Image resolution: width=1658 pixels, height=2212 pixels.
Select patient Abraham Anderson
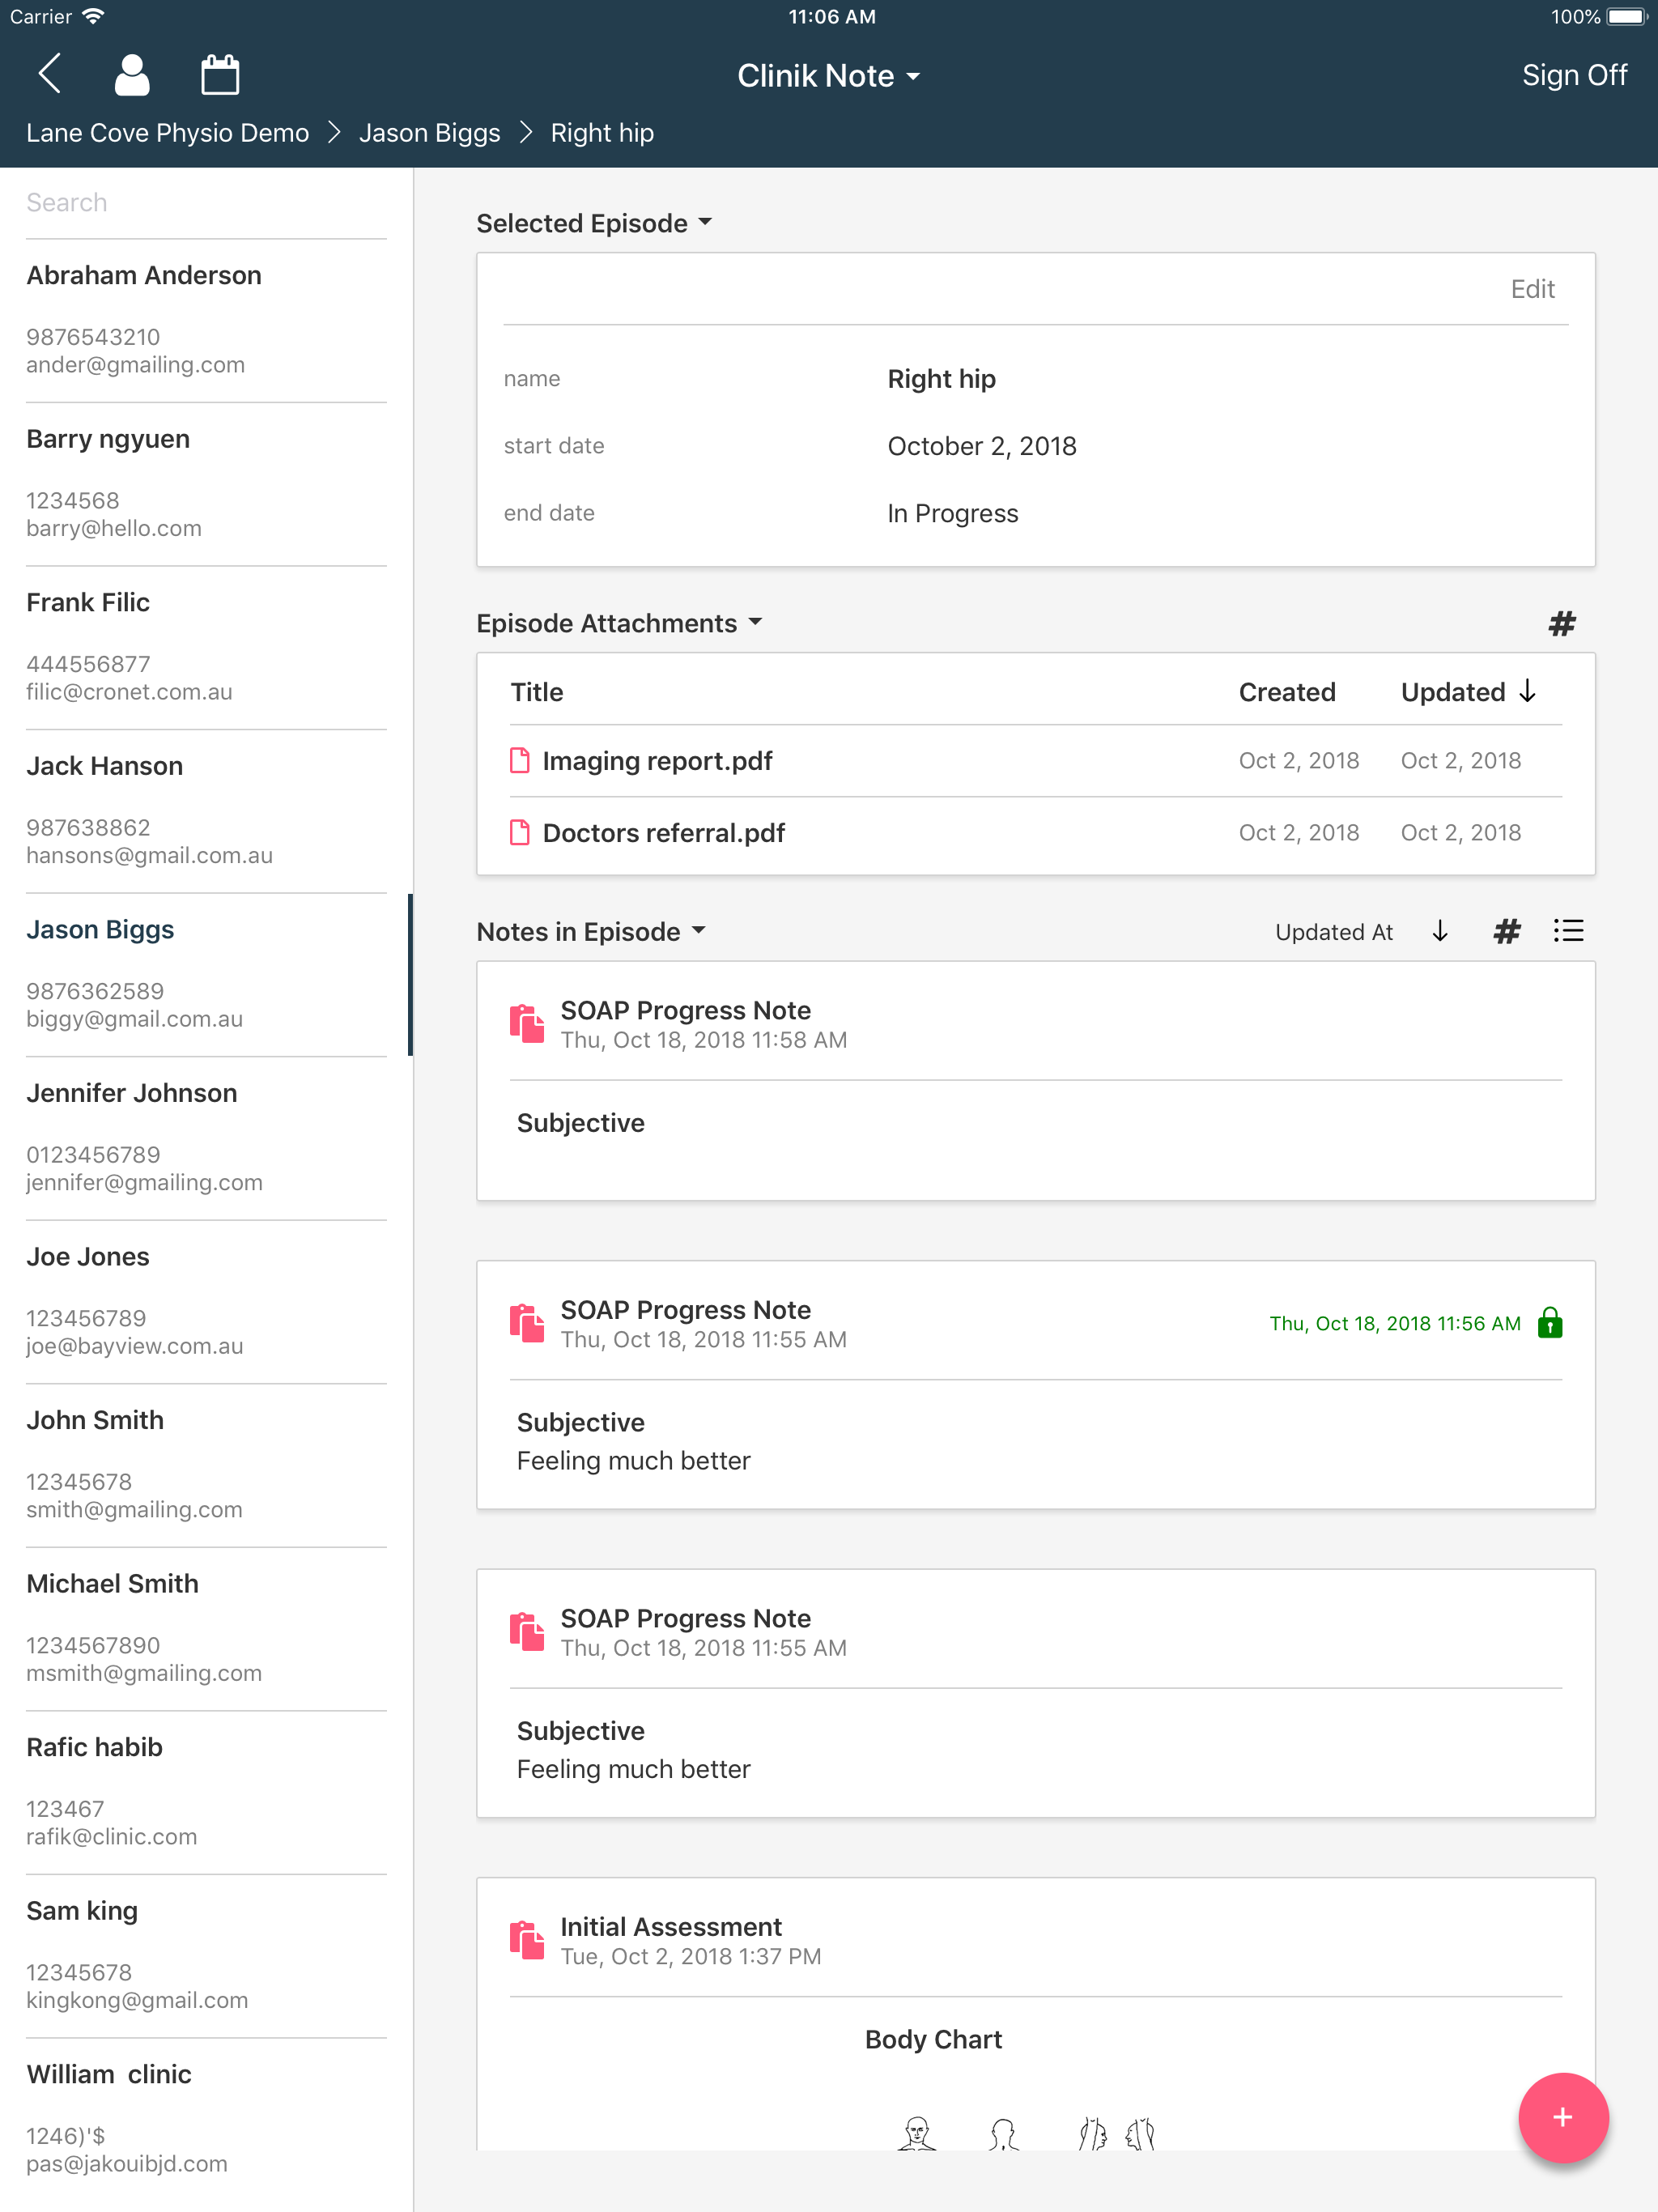(206, 320)
